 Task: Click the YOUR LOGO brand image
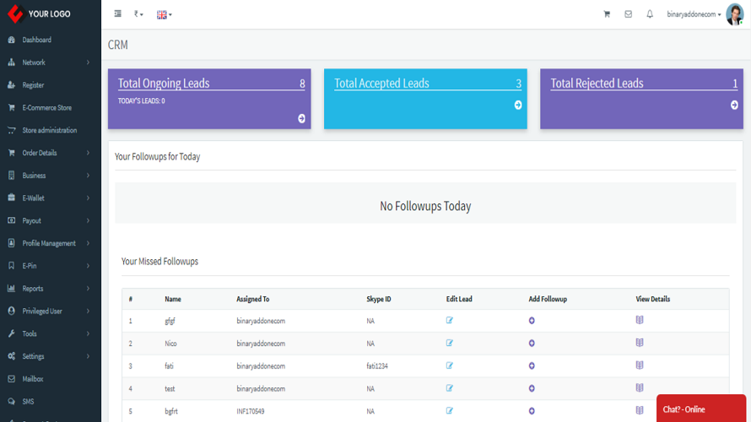pyautogui.click(x=41, y=14)
